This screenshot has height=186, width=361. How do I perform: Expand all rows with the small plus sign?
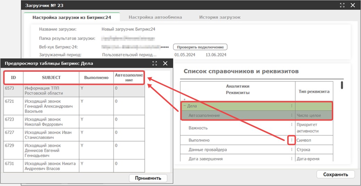pyautogui.click(x=184, y=99)
